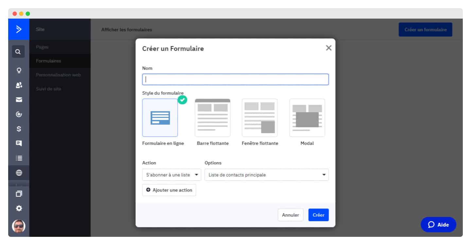Go to Pages in Site menu
Screen dimensions: 471x245
(43, 47)
